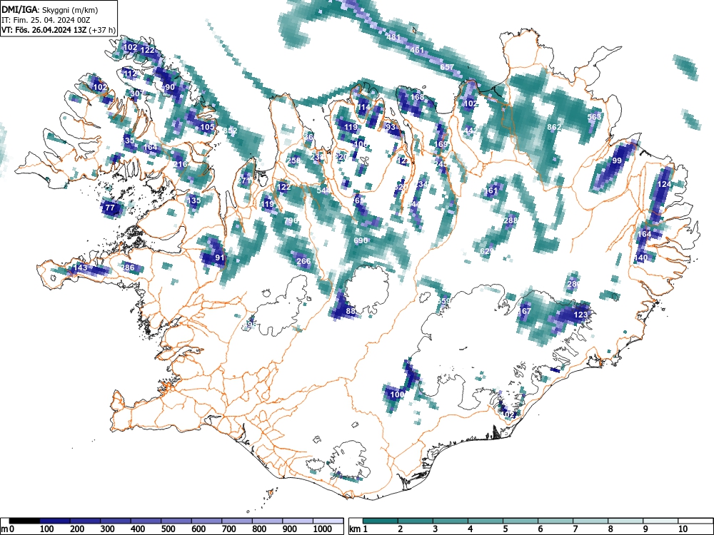Screen dimensions: 714x535
Task: Click the DMI/IGA Skyggni (m/km) title
Action: coord(49,9)
